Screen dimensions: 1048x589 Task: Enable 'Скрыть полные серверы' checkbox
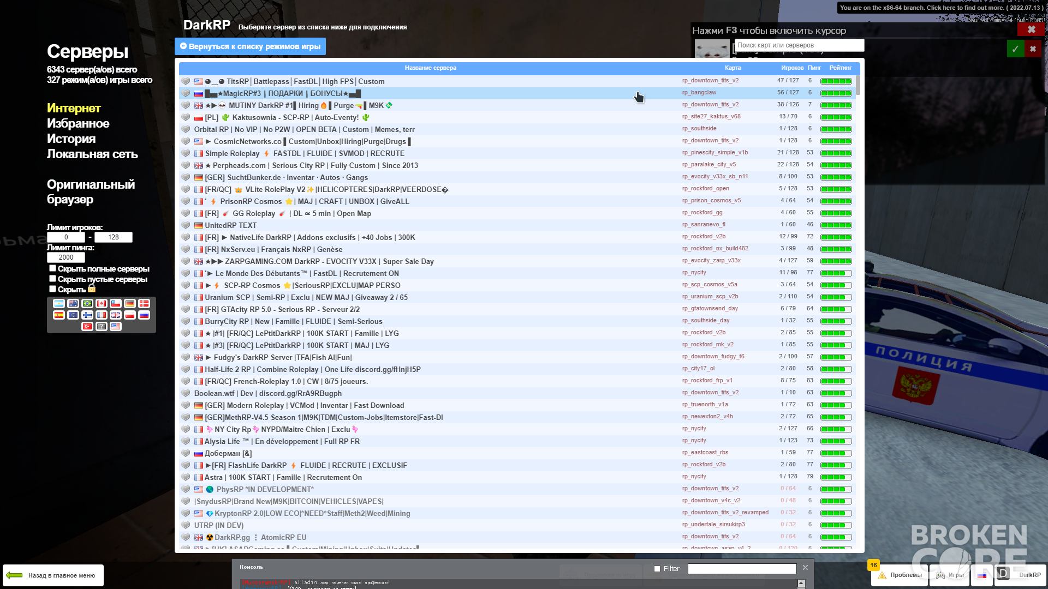[52, 268]
